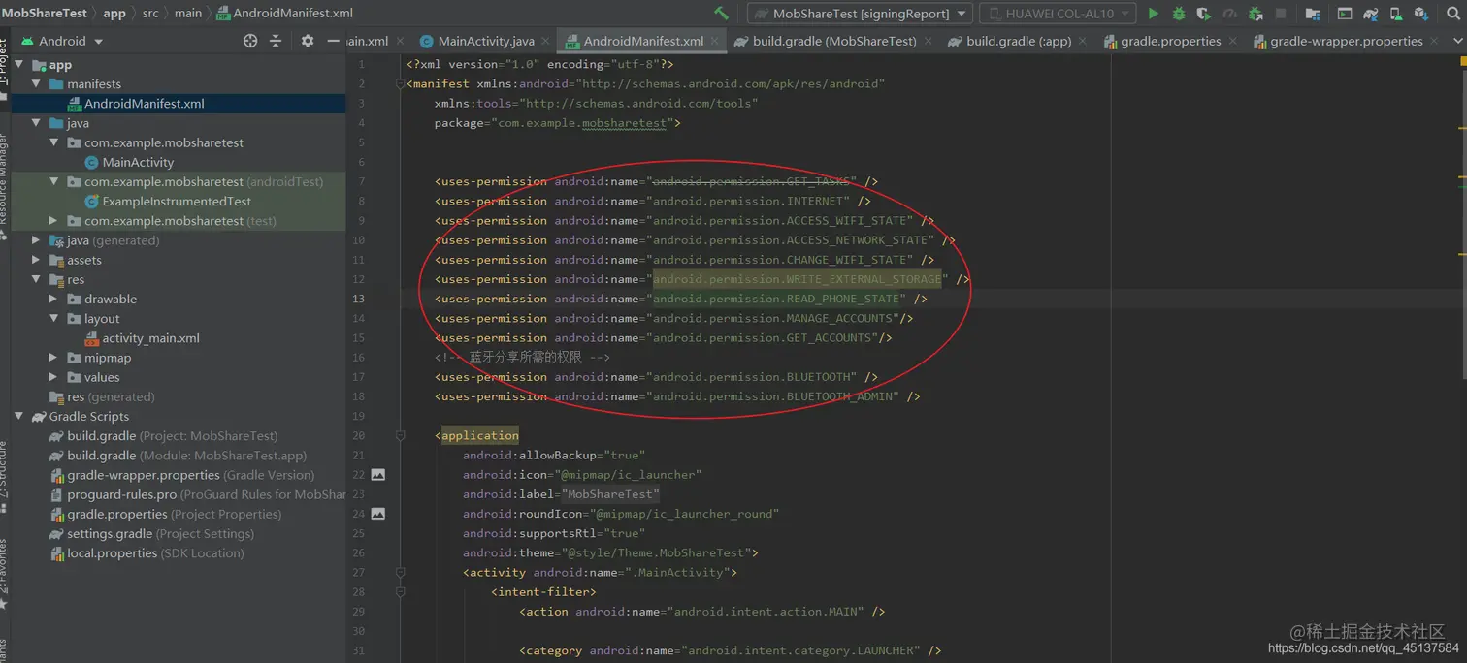
Task: Close the MainActivity.java tab
Action: coord(546,42)
